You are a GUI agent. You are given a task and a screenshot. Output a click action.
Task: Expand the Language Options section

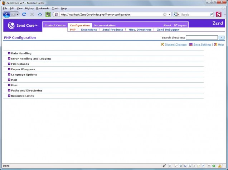click(9, 74)
